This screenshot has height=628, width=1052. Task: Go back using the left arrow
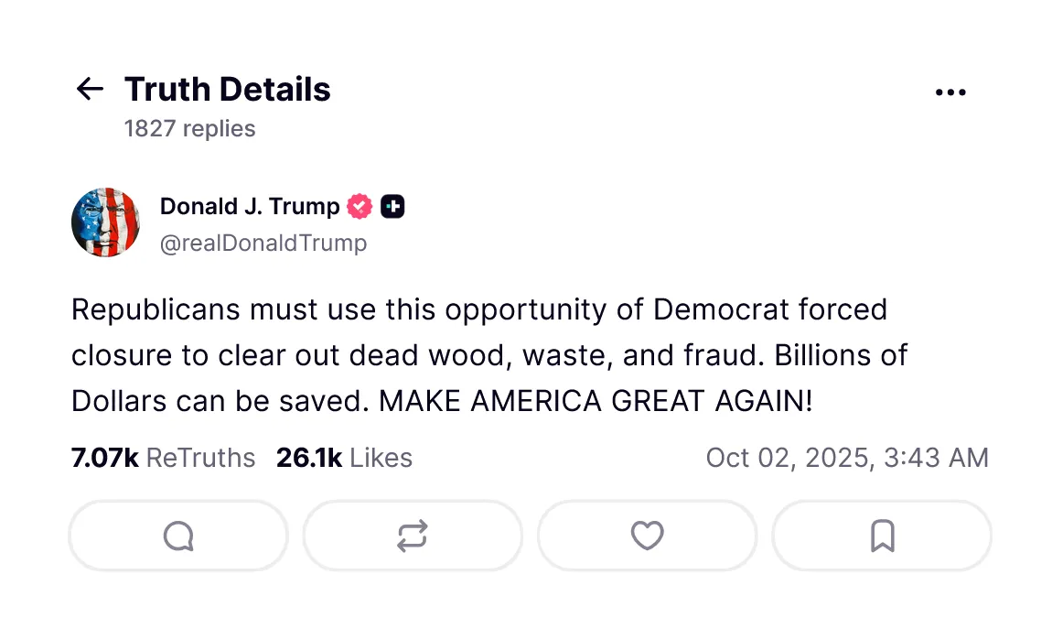point(90,89)
